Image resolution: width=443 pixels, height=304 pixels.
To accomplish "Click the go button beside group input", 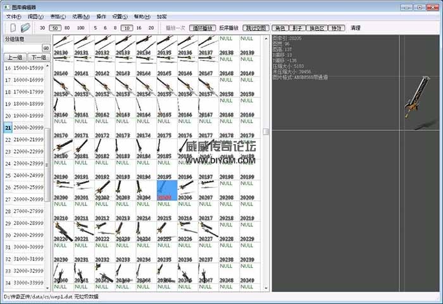I will point(46,48).
